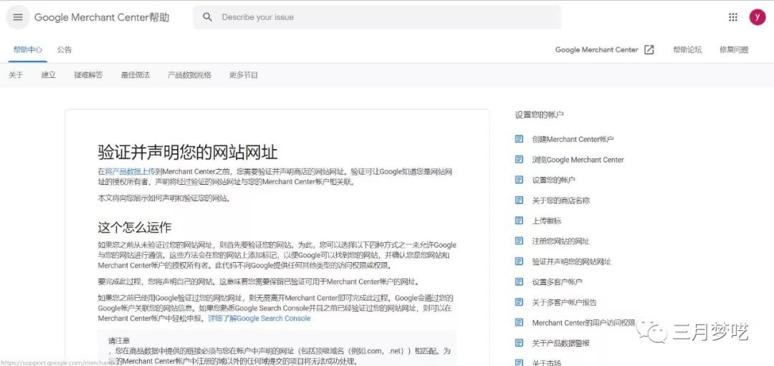Open the Google apps grid
Image resolution: width=774 pixels, height=366 pixels.
point(732,17)
